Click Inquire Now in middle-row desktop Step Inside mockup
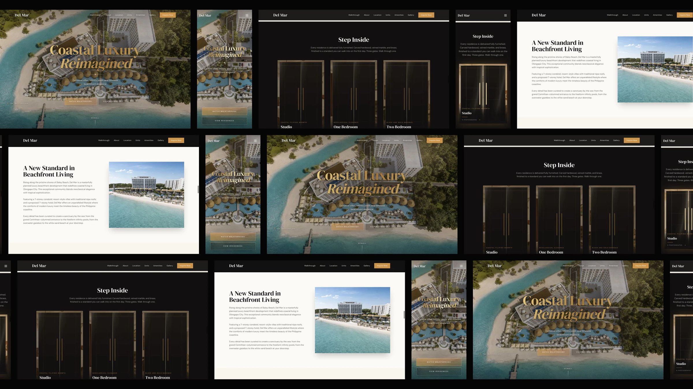 [x=632, y=140]
